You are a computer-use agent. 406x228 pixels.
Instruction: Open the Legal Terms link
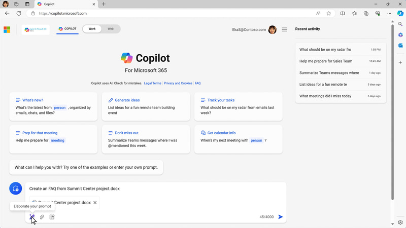pos(152,83)
